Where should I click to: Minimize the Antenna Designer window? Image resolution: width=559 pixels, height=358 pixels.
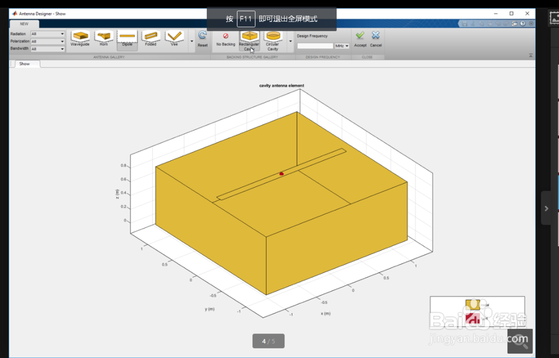(495, 13)
